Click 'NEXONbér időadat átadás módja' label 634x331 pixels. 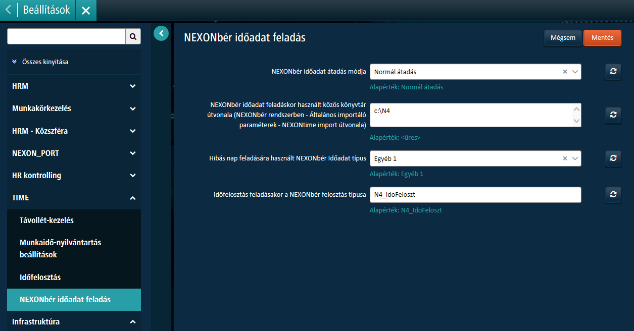tap(319, 72)
